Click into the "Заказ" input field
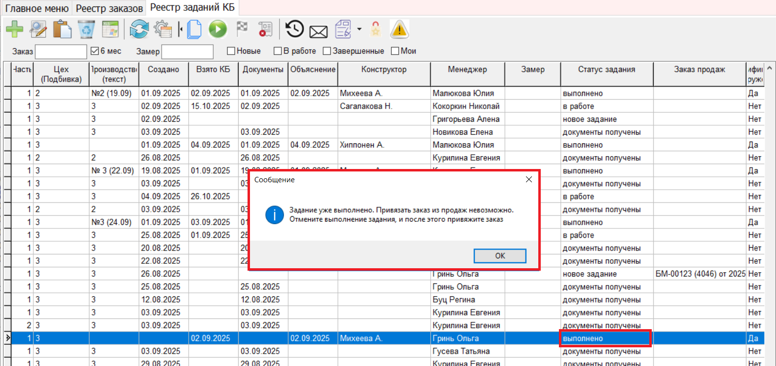Viewport: 776px width, 366px height. pos(60,52)
